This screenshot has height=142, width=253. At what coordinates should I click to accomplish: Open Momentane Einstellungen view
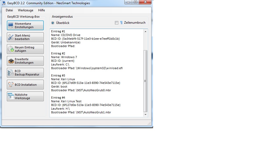[x=25, y=25]
